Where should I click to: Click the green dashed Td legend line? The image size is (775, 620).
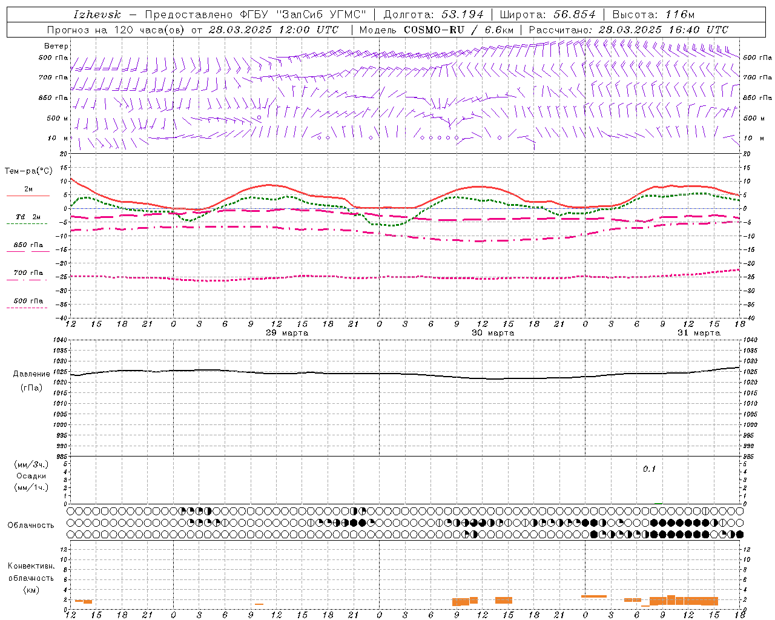click(27, 224)
